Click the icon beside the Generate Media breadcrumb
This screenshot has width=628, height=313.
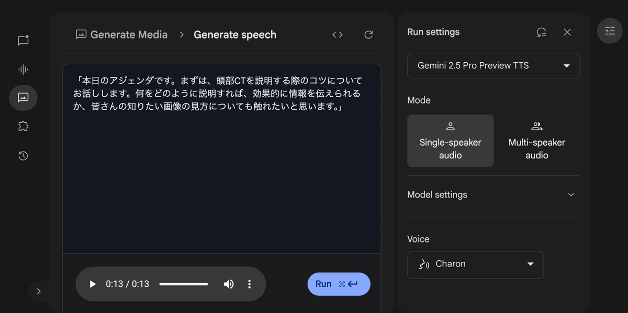click(x=81, y=35)
